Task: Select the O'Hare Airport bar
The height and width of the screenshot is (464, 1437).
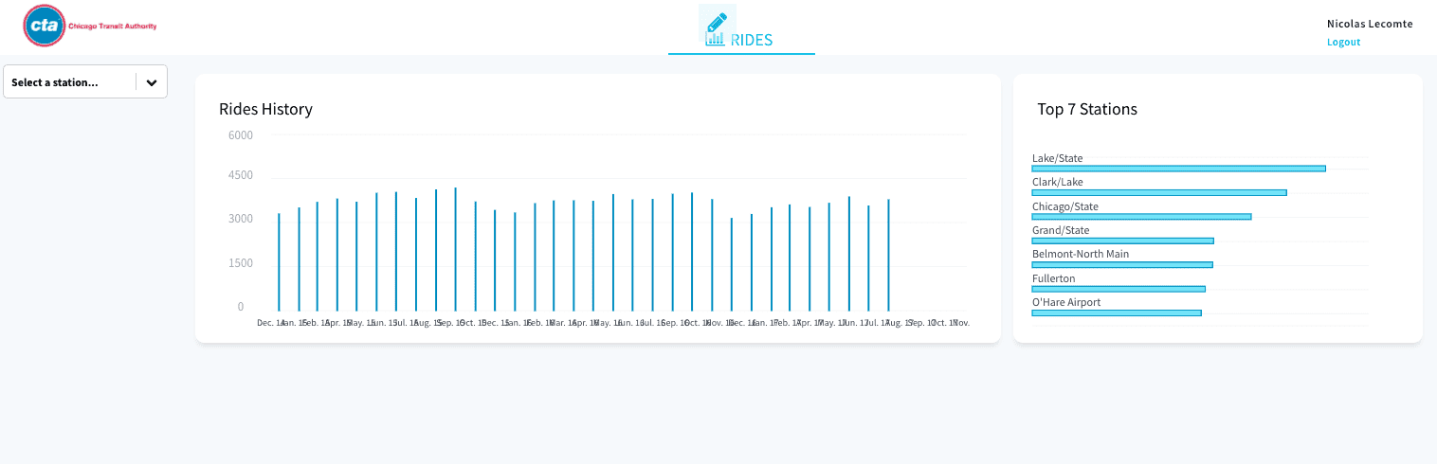Action: coord(1117,312)
